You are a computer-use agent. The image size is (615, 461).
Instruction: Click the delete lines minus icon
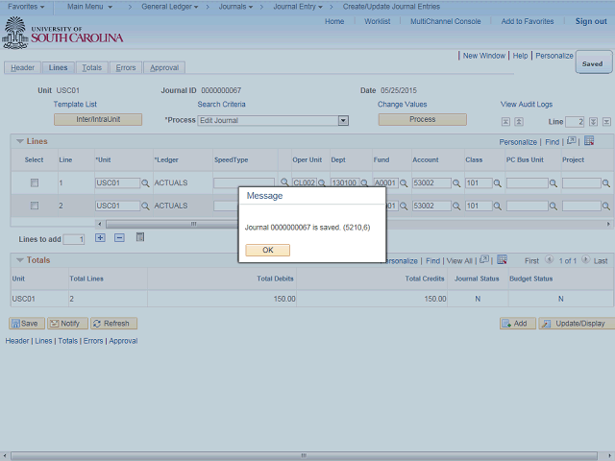tap(119, 237)
